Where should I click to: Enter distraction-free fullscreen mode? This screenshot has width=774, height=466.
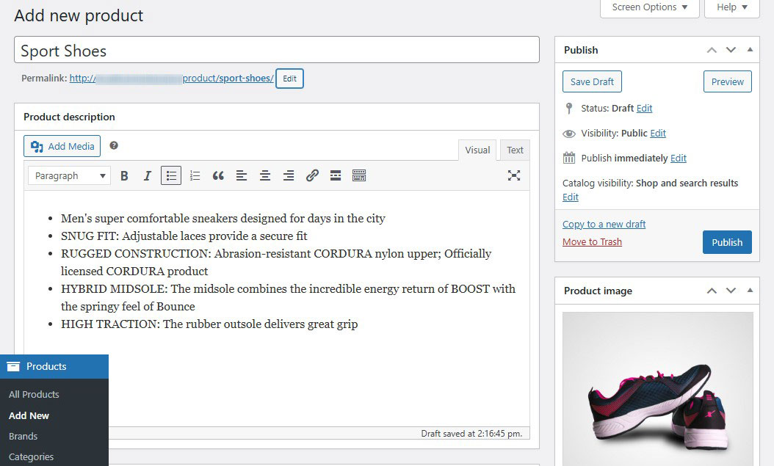(514, 175)
